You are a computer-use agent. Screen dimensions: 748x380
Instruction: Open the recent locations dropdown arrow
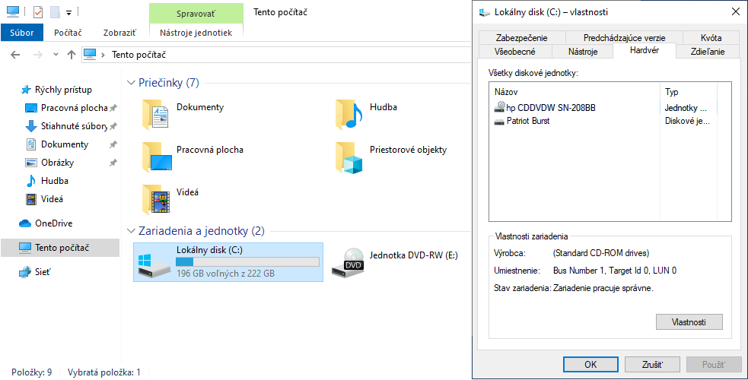[56, 55]
